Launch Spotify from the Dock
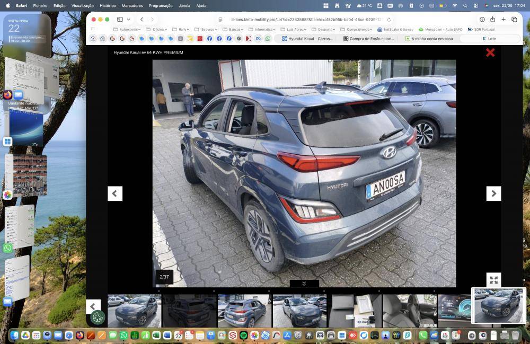Viewport: 530px width, 344px height. [243, 335]
